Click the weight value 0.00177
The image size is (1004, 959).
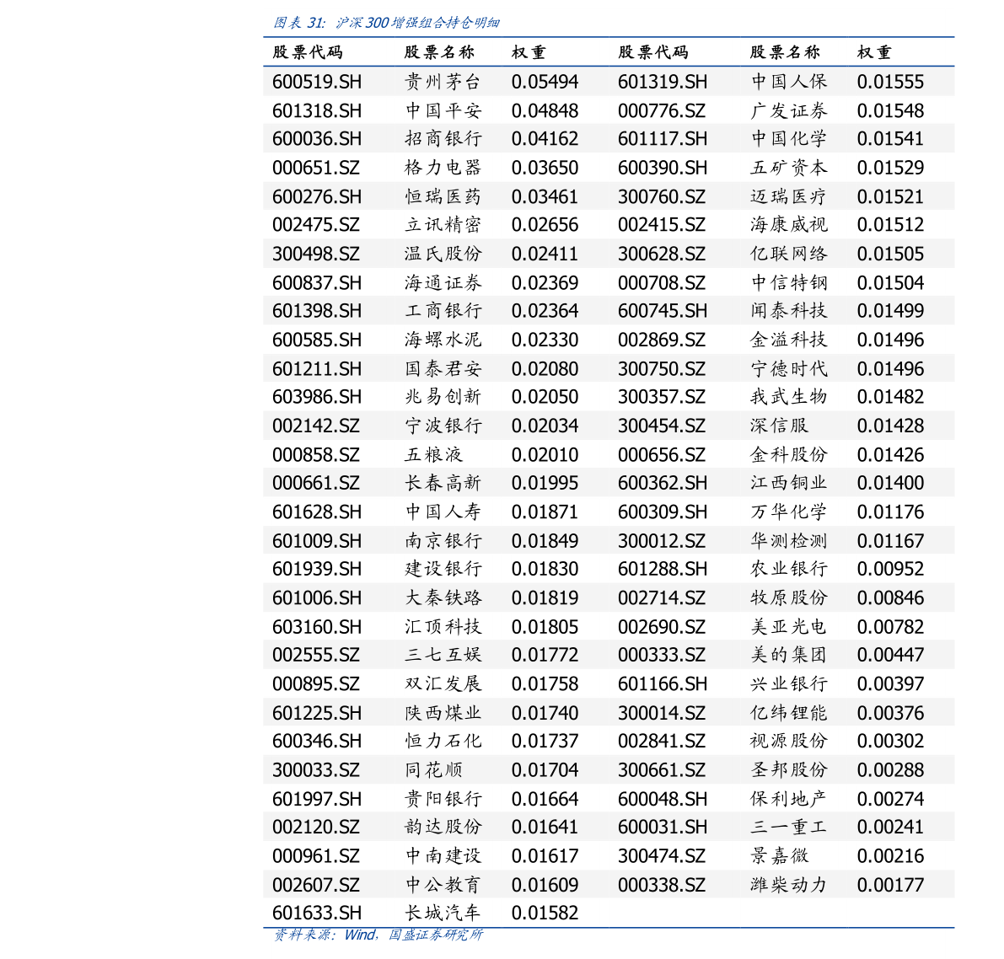pos(890,885)
